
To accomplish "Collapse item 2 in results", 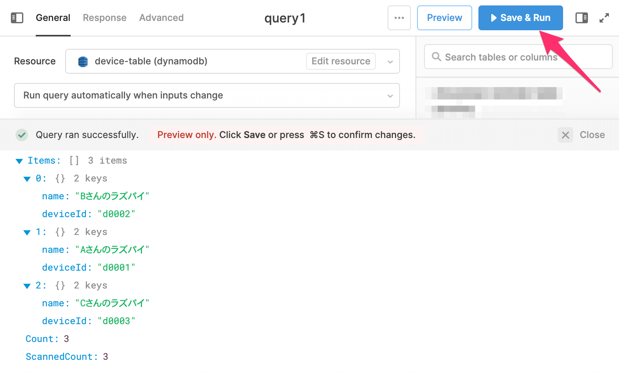I will [27, 286].
